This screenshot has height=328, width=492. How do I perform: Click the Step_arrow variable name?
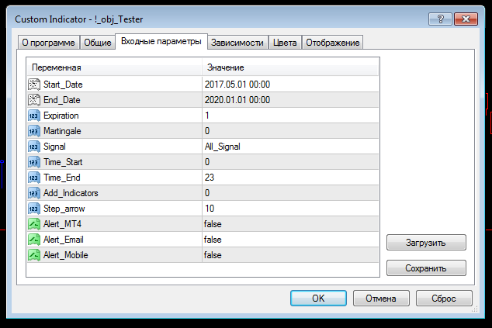coord(64,209)
